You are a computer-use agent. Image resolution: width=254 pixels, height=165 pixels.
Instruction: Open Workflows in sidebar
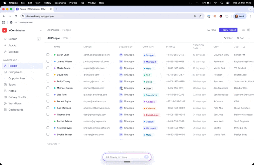tap(15, 103)
